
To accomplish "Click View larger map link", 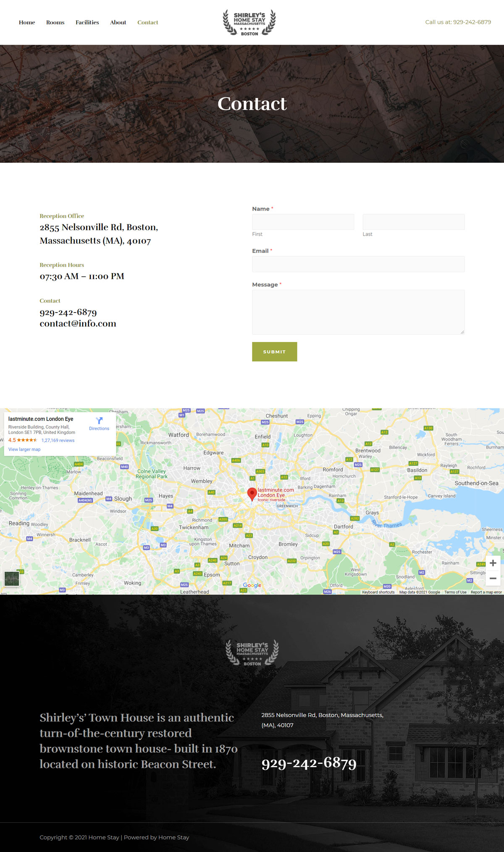I will 24,450.
